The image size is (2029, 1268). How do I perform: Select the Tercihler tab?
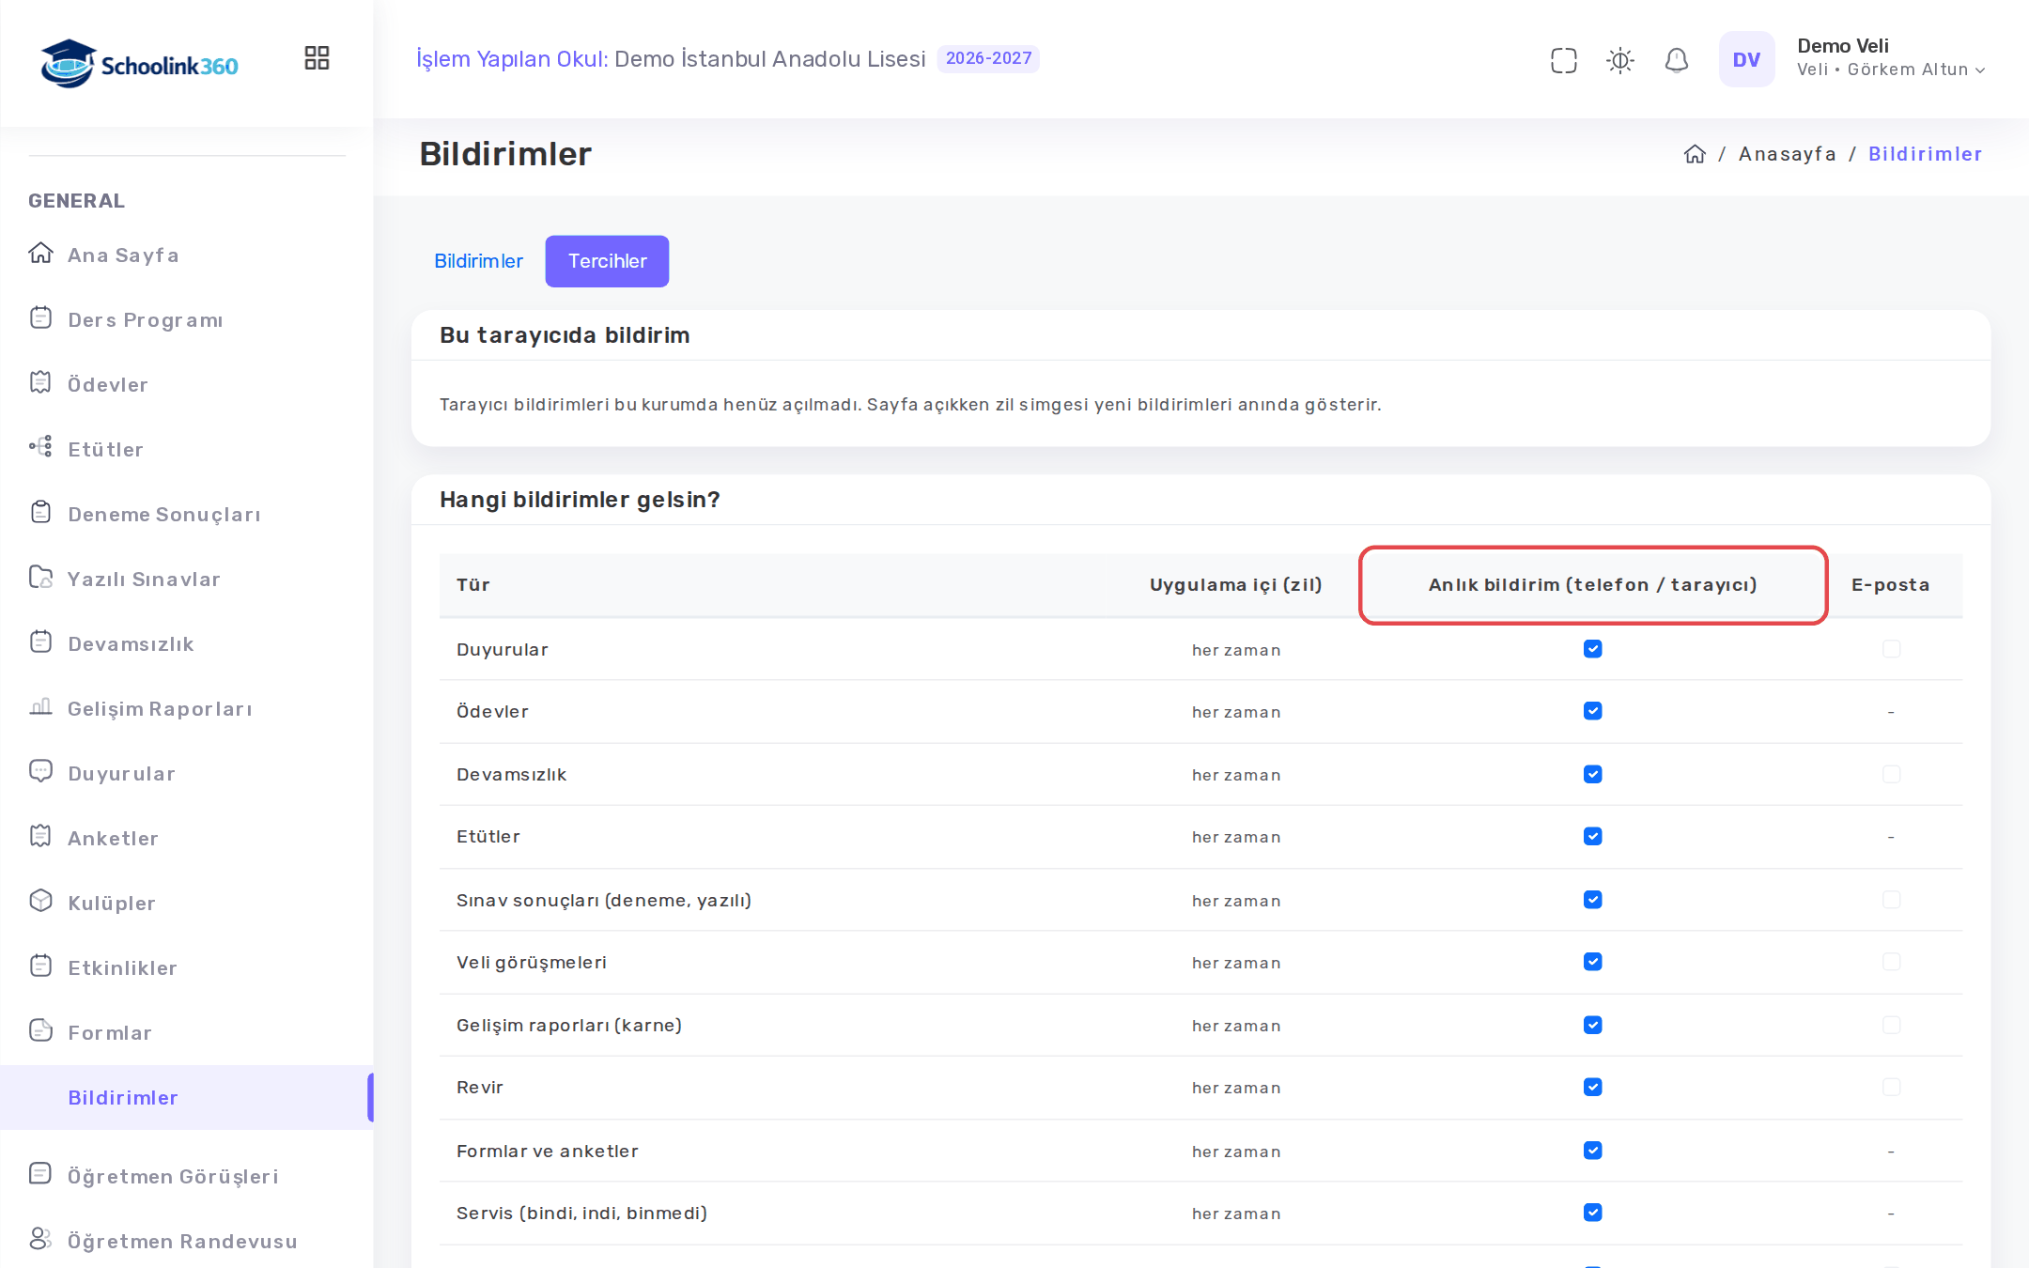pyautogui.click(x=607, y=261)
